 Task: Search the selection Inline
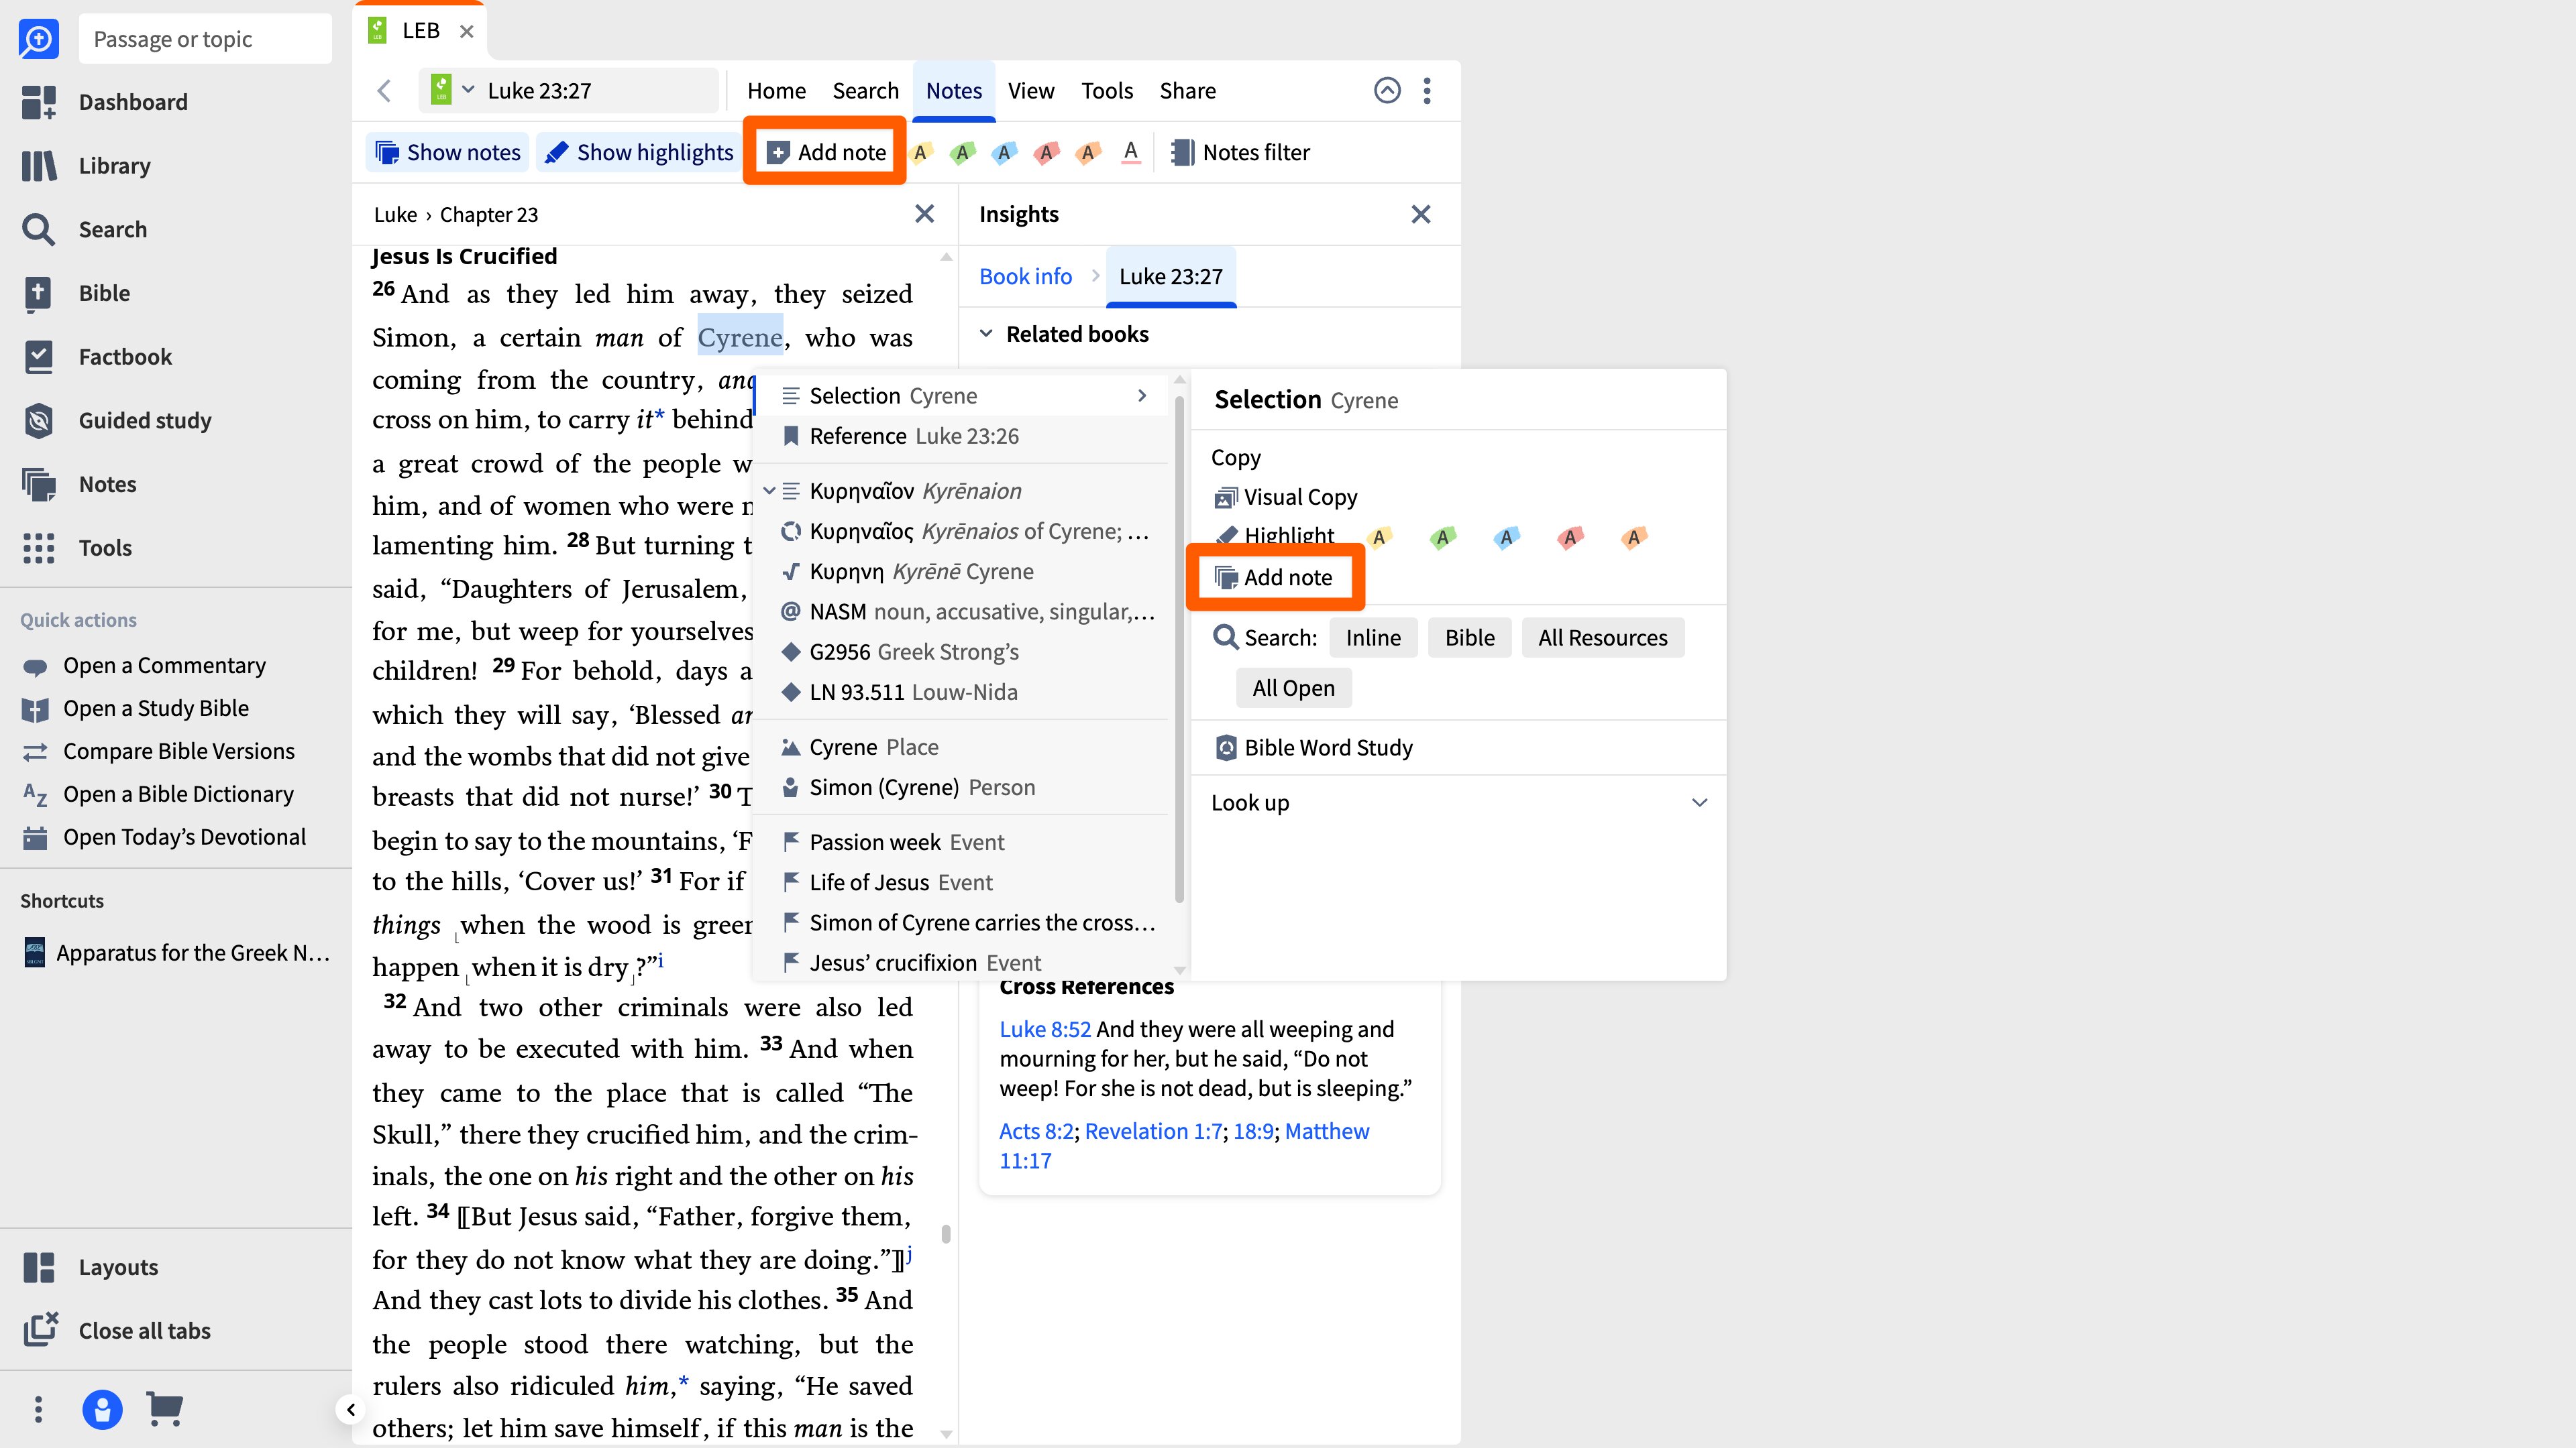(x=1372, y=638)
